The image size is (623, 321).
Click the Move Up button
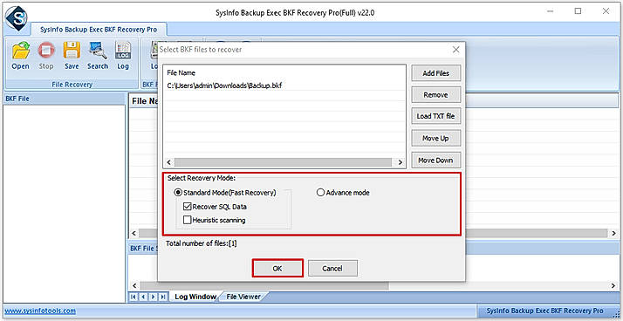(436, 138)
